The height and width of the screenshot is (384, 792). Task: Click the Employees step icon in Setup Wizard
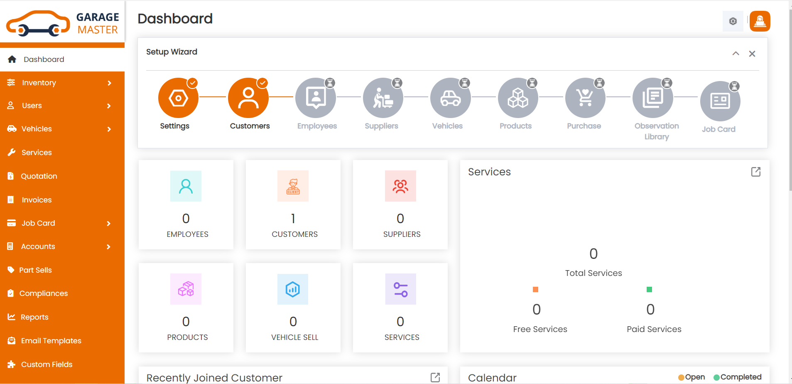click(316, 98)
